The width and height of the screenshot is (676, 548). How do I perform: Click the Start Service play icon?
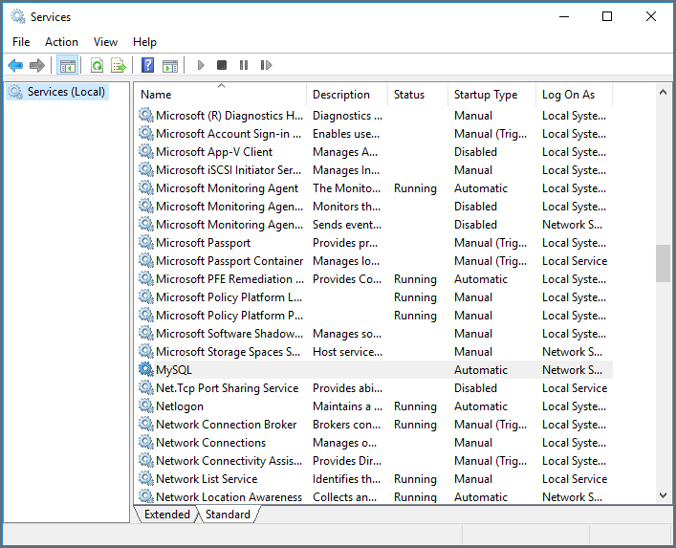click(x=201, y=65)
